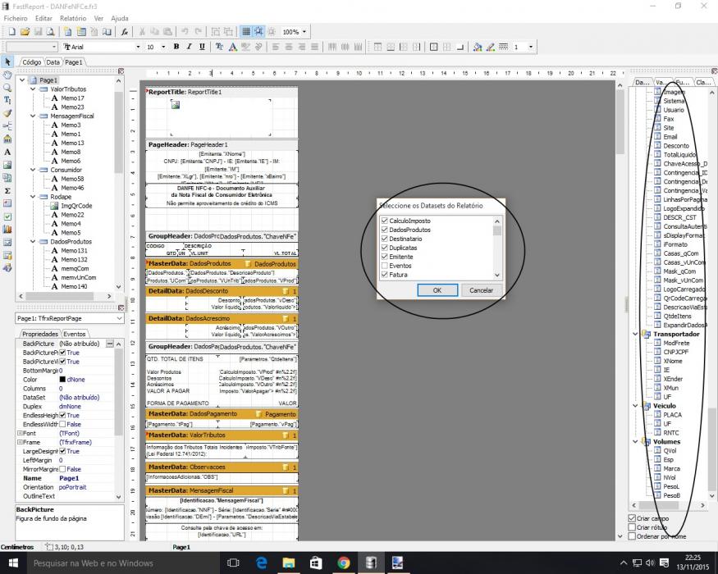Click the Windows search box
Viewport: 718px width, 574px height.
pyautogui.click(x=124, y=563)
